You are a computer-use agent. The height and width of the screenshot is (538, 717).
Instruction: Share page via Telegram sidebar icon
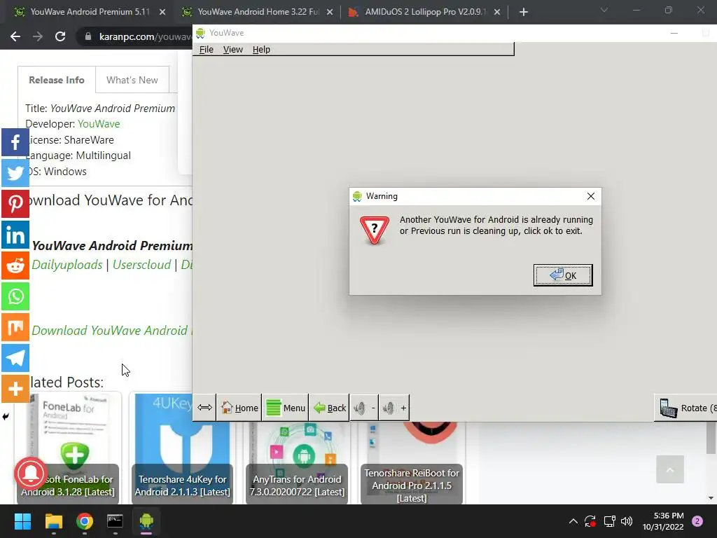pyautogui.click(x=15, y=358)
